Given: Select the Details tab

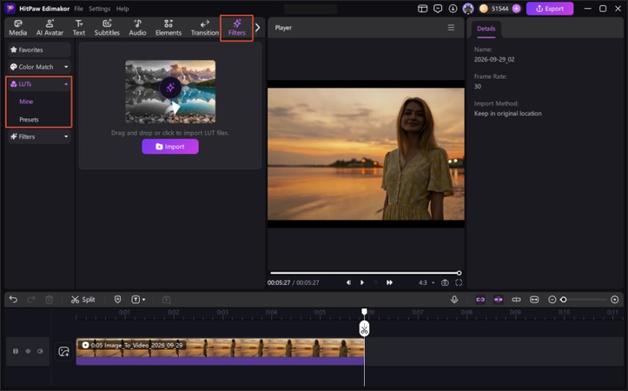Looking at the screenshot, I should pos(486,29).
